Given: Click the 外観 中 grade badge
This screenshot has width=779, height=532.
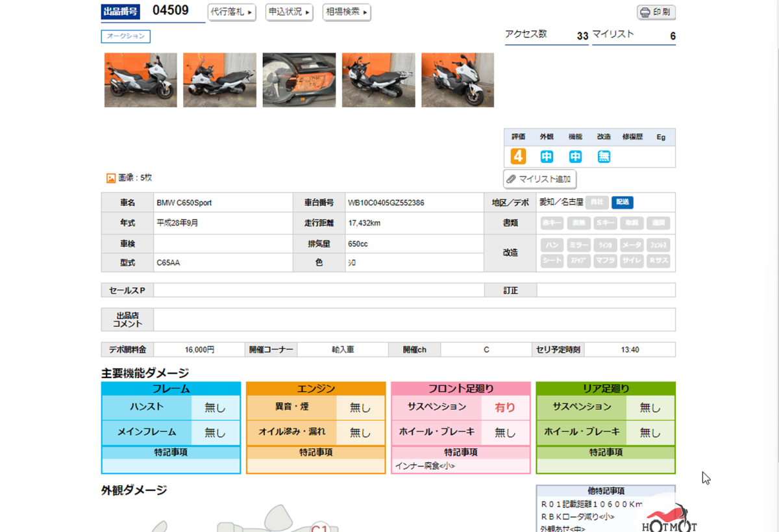Looking at the screenshot, I should (547, 157).
